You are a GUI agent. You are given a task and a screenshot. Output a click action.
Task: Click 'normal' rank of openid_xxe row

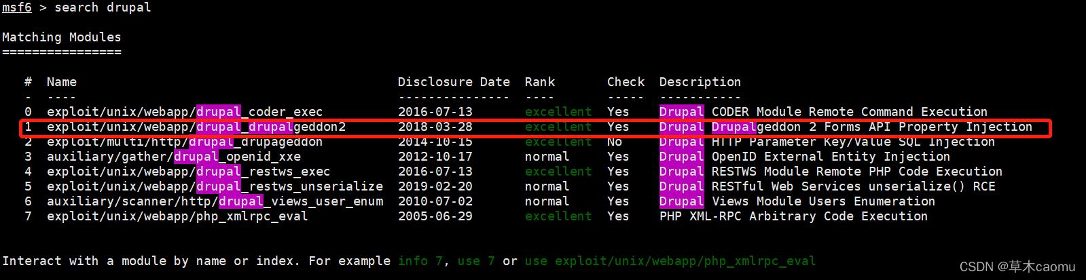[547, 157]
